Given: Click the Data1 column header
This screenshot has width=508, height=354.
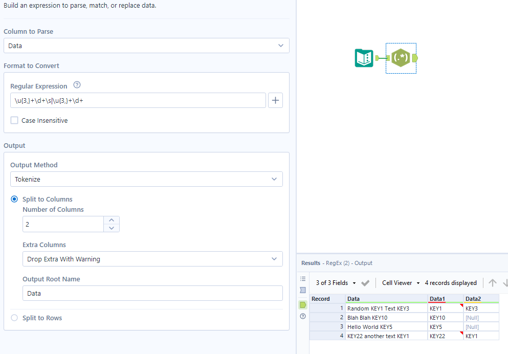Looking at the screenshot, I should pyautogui.click(x=446, y=299).
